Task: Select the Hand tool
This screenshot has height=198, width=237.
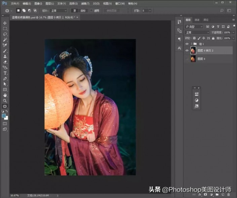Action: [5, 95]
